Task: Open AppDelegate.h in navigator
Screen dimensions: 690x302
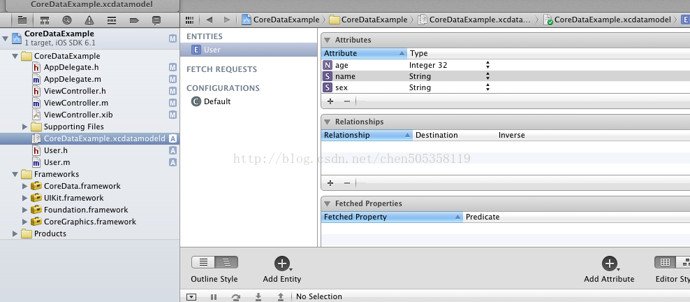Action: pyautogui.click(x=71, y=68)
